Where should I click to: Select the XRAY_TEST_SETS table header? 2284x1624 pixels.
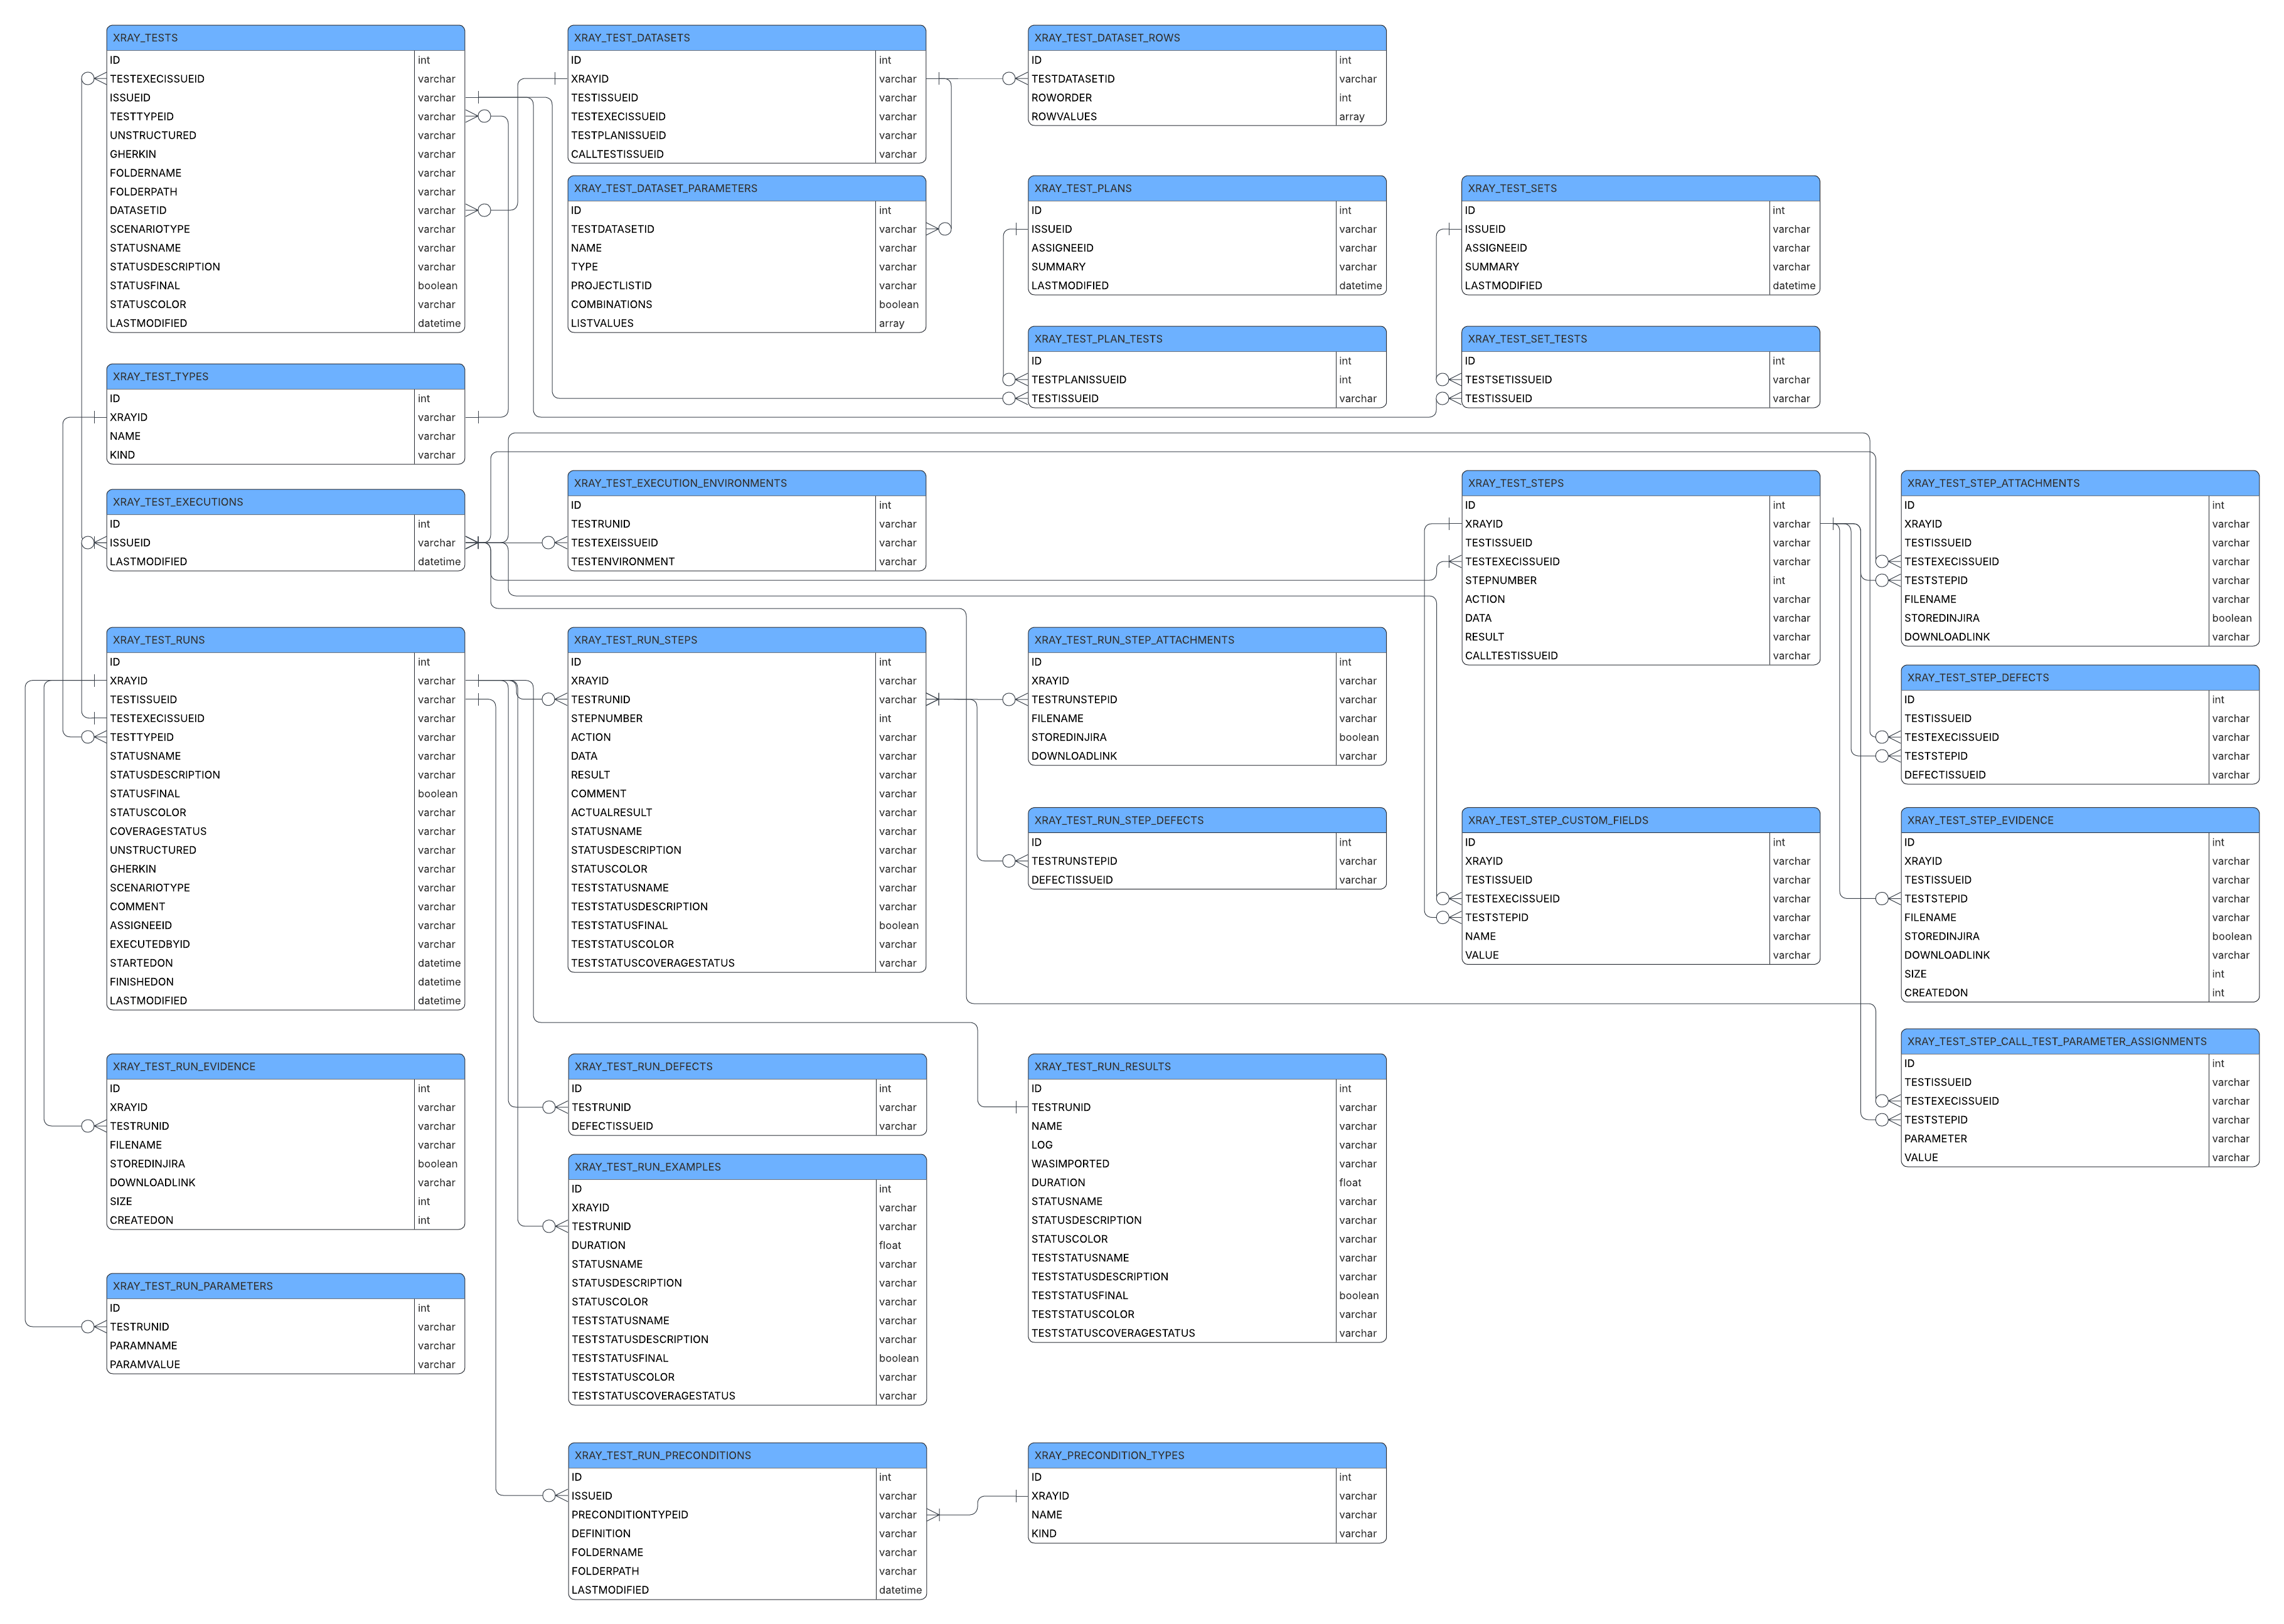tap(1640, 188)
